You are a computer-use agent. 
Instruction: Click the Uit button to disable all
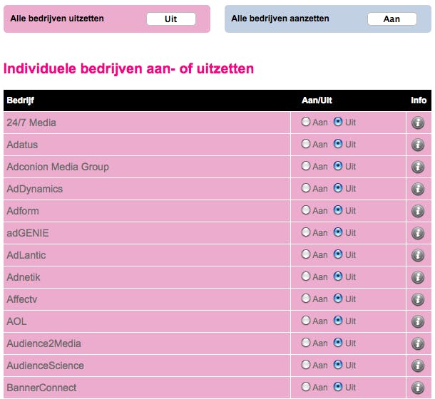click(x=171, y=19)
